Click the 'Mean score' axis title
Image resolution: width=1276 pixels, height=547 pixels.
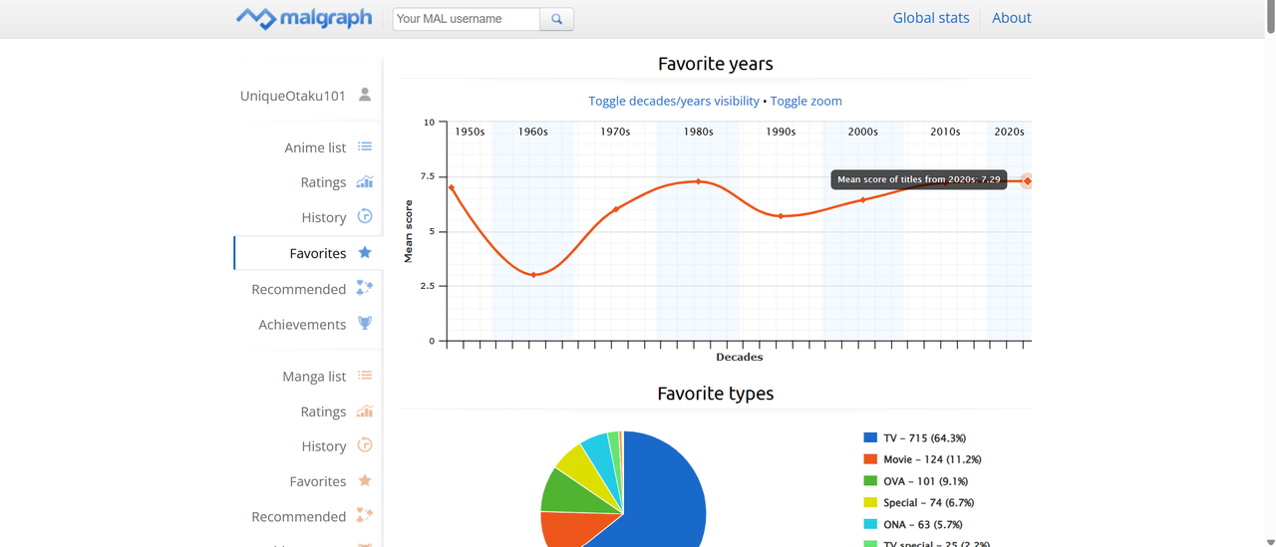point(409,231)
